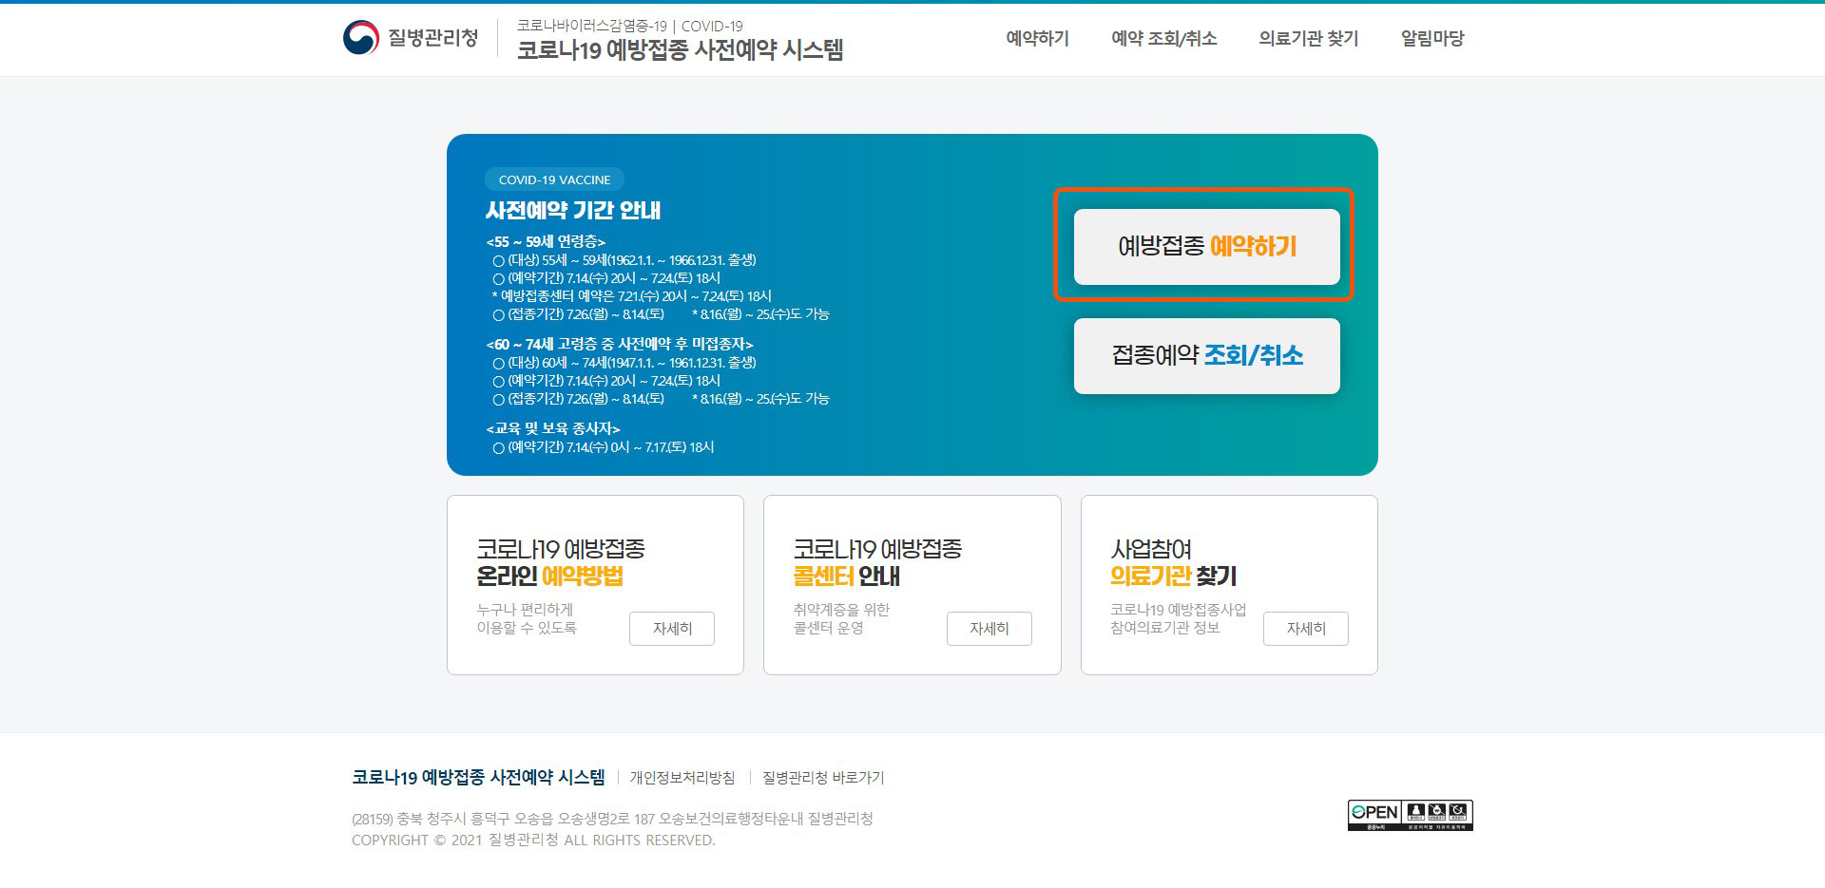Screen dimensions: 1825x888
Task: Click the OPEN 공공누리 license badge
Action: tap(1410, 815)
